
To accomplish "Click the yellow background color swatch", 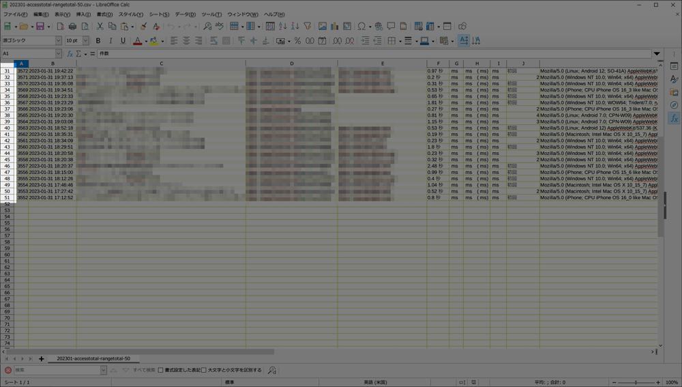I will (x=154, y=40).
